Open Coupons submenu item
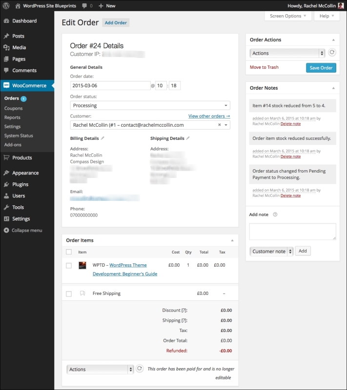 click(14, 108)
